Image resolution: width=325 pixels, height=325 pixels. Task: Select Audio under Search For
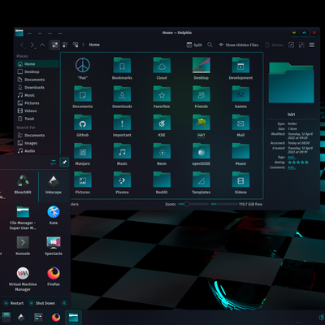pos(37,151)
